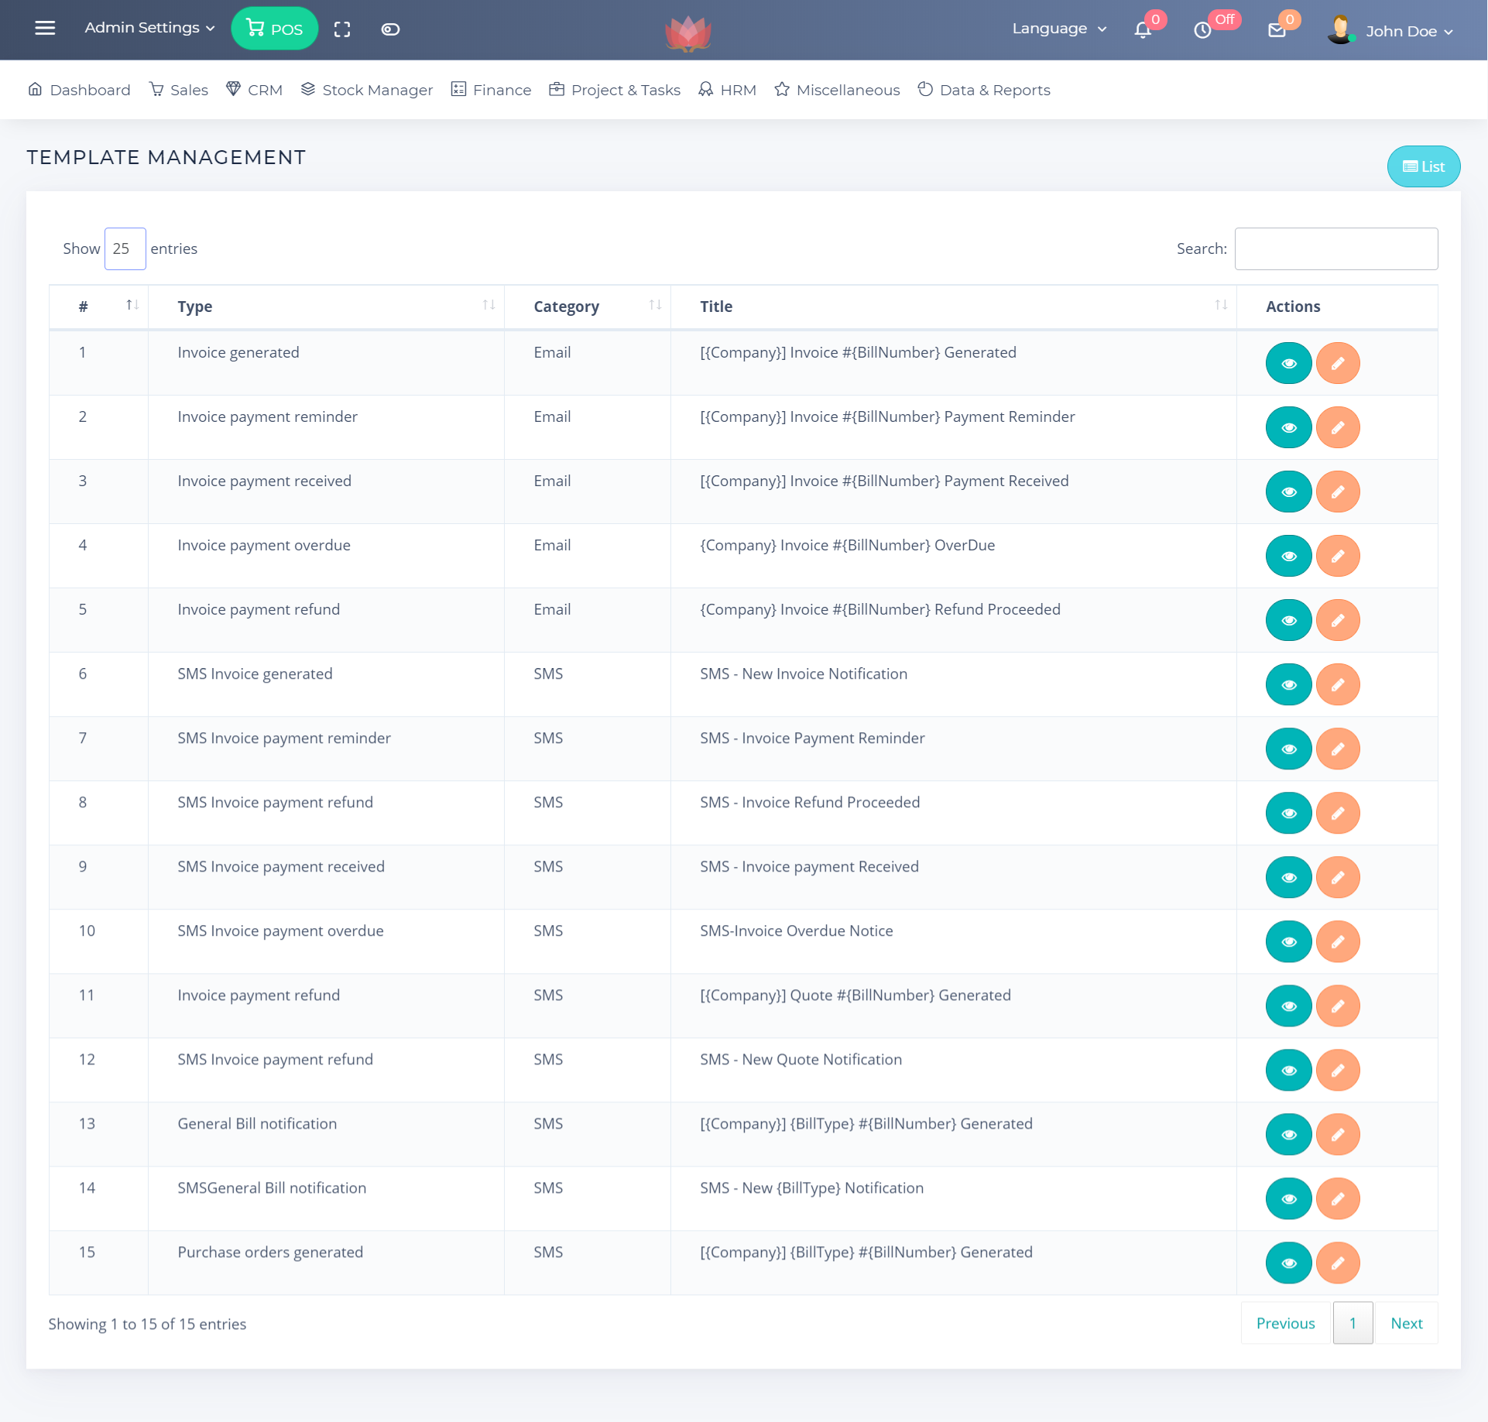Open the hamburger sidebar menu
The height and width of the screenshot is (1422, 1488).
coord(45,29)
